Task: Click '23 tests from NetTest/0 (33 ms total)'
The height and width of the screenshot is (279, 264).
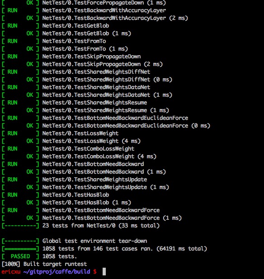Action: 101,226
